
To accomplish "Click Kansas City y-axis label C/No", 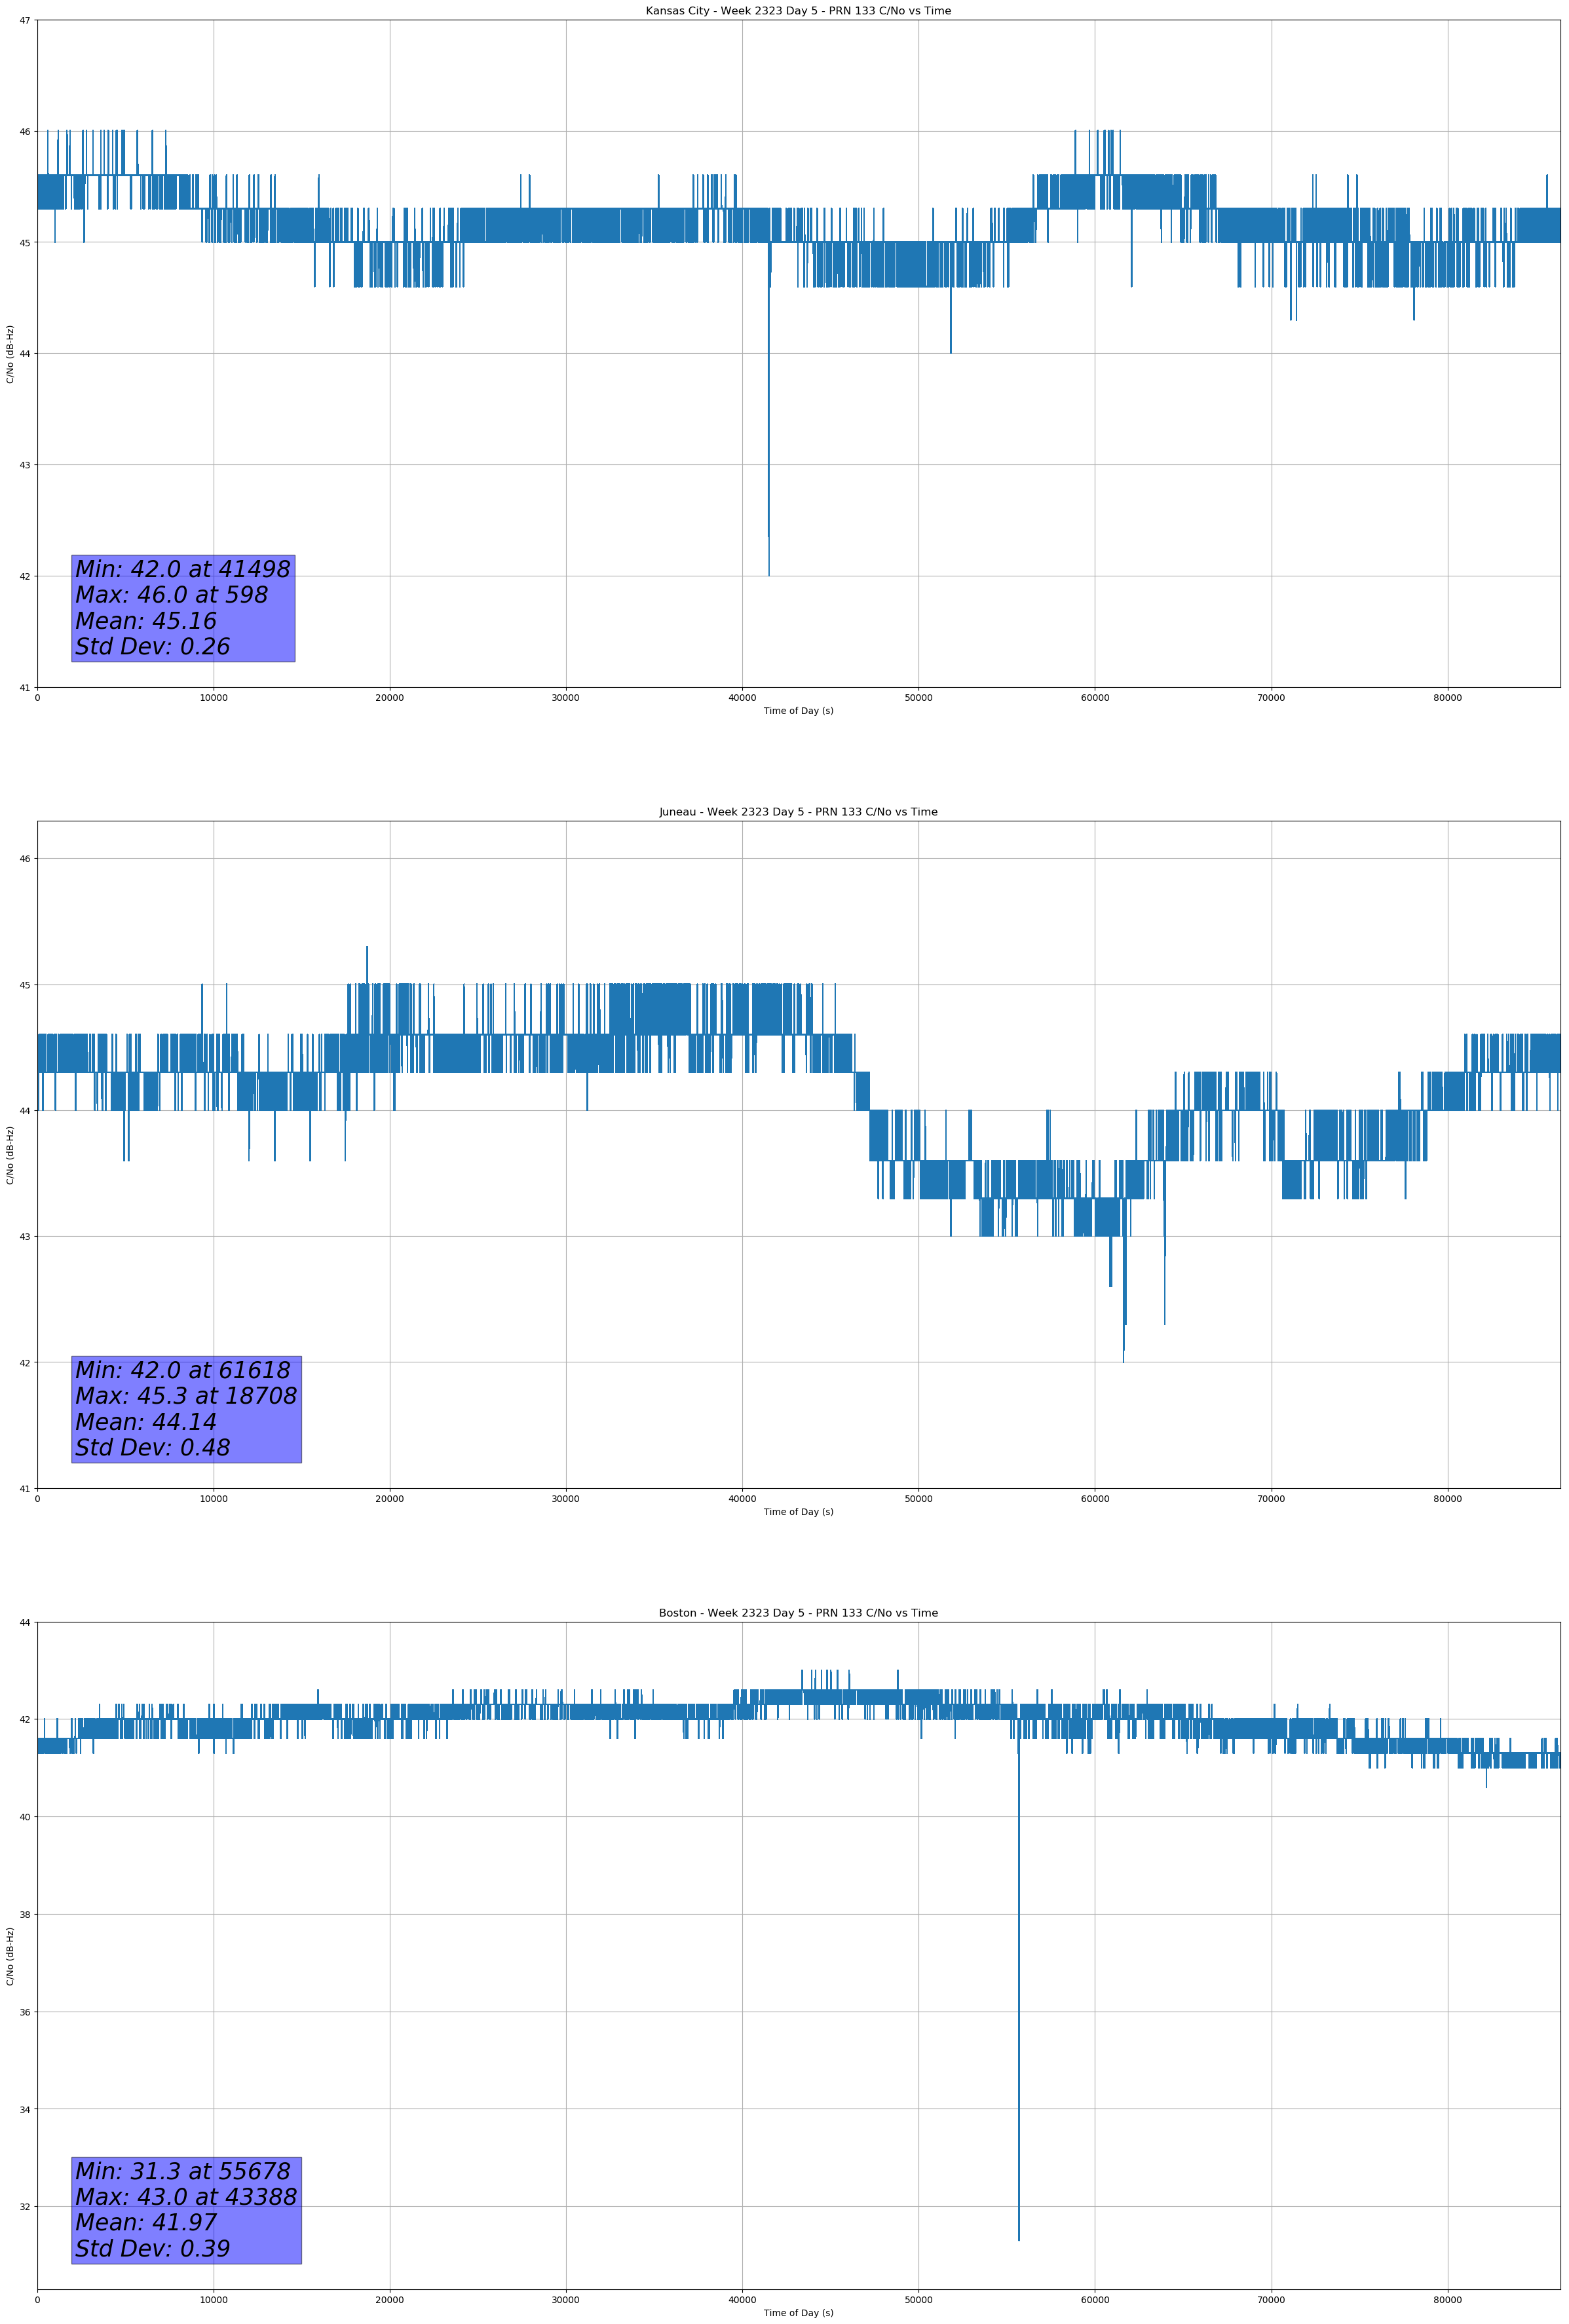I will (10, 354).
